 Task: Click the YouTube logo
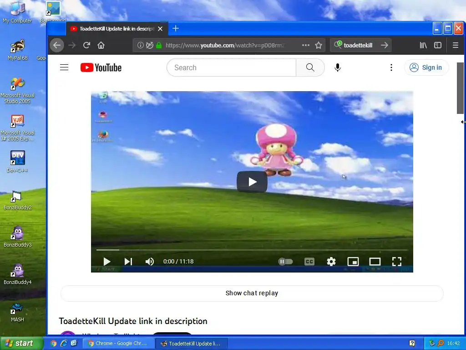point(101,67)
